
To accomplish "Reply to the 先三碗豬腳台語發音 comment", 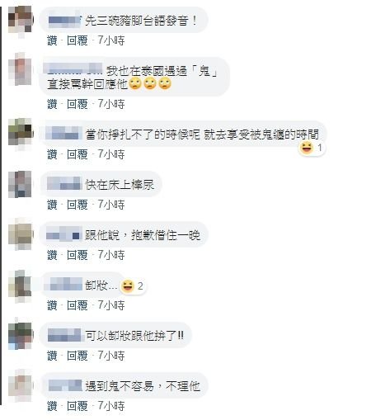I will [78, 40].
